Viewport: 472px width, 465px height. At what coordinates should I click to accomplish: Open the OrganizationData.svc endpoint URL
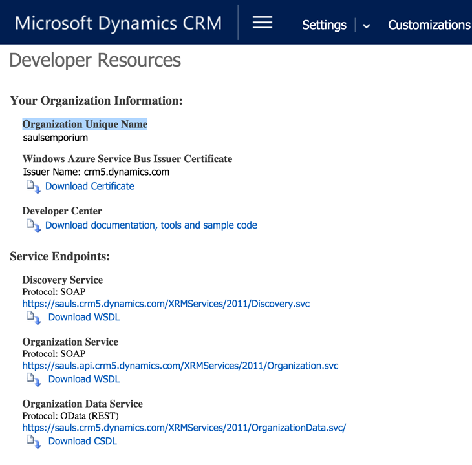point(184,428)
